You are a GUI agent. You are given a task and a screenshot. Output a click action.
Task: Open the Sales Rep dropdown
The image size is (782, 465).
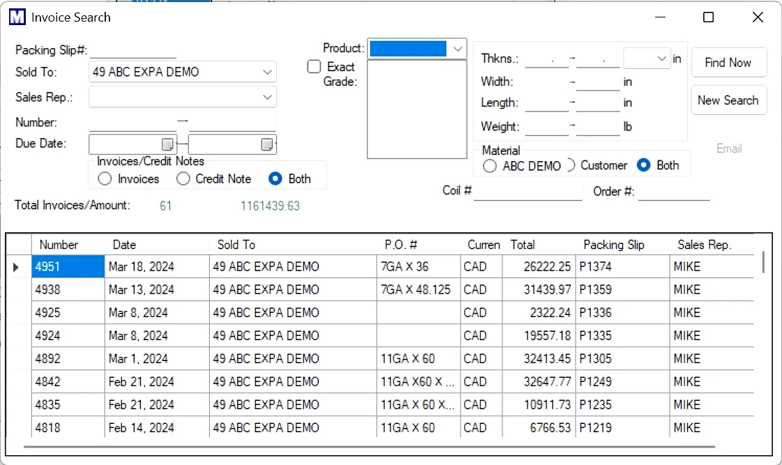click(268, 97)
